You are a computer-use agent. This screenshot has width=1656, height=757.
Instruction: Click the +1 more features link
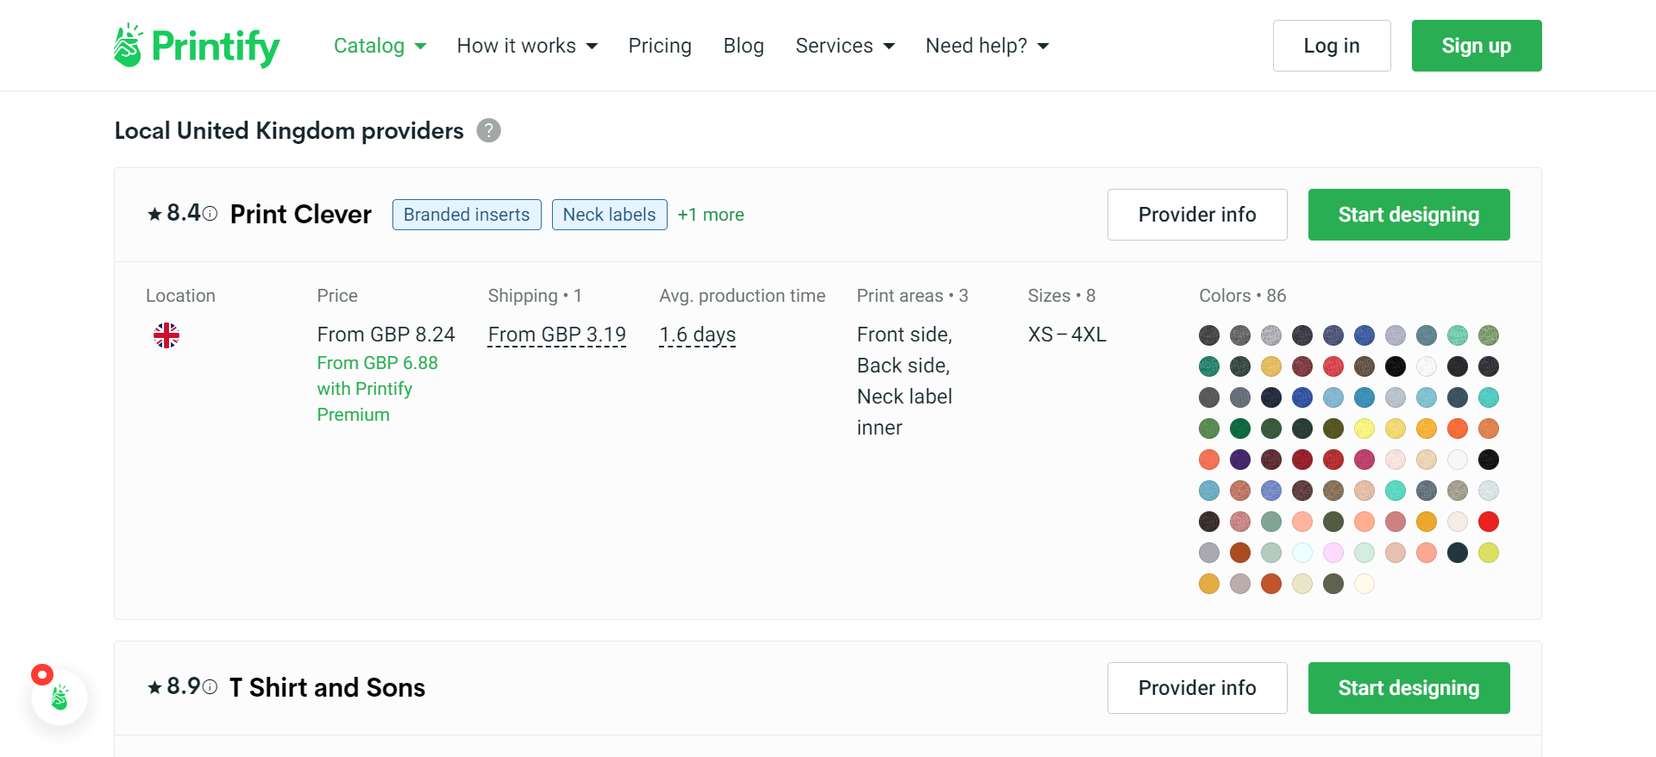pos(711,215)
